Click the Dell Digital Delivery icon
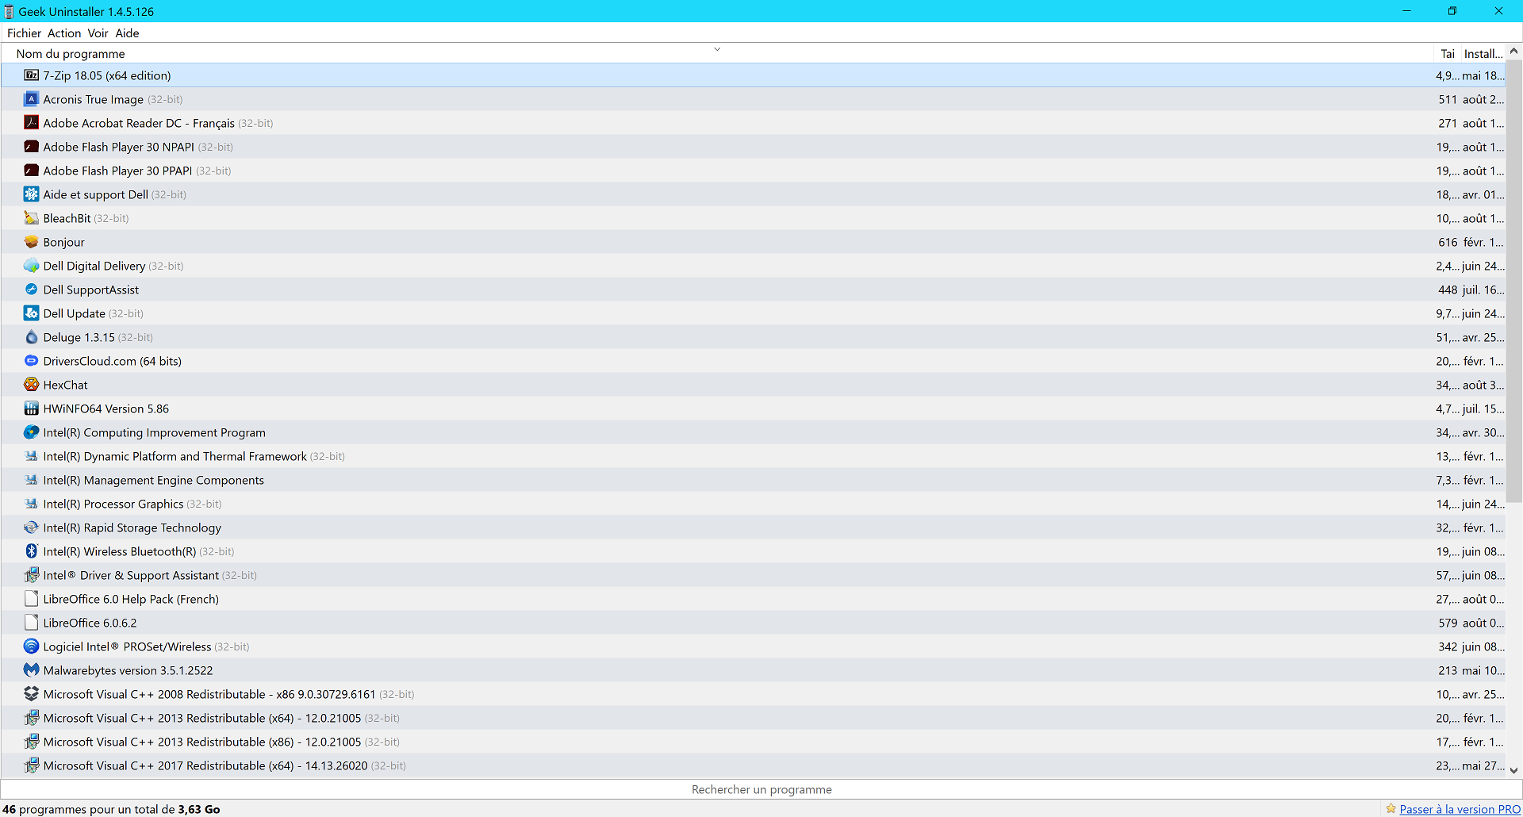The image size is (1523, 817). tap(31, 266)
